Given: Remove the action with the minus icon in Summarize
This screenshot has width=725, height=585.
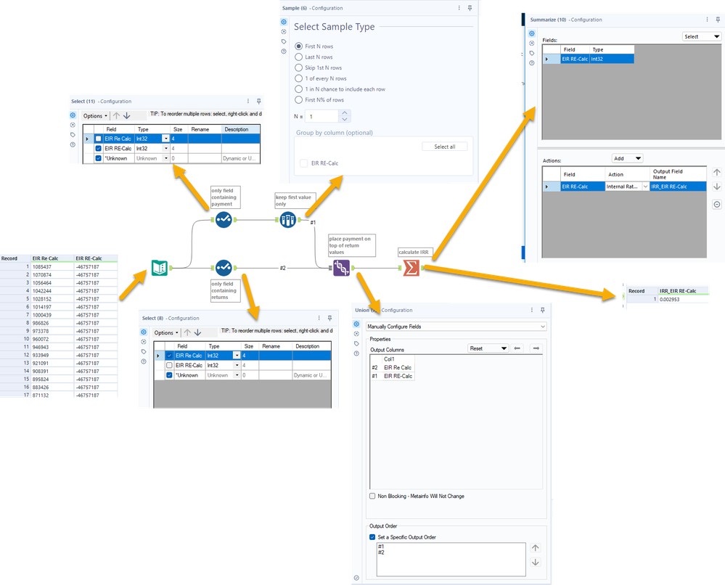Looking at the screenshot, I should 717,205.
